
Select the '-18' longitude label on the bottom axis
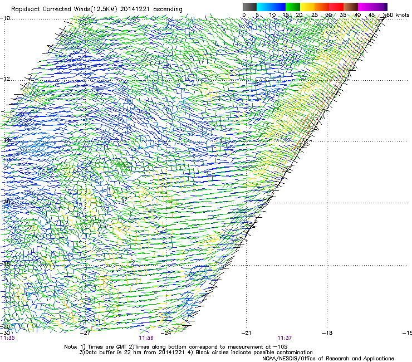(x=327, y=333)
